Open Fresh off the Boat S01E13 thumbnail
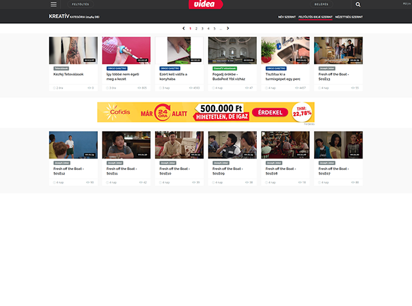The height and width of the screenshot is (306, 412). pos(339,50)
